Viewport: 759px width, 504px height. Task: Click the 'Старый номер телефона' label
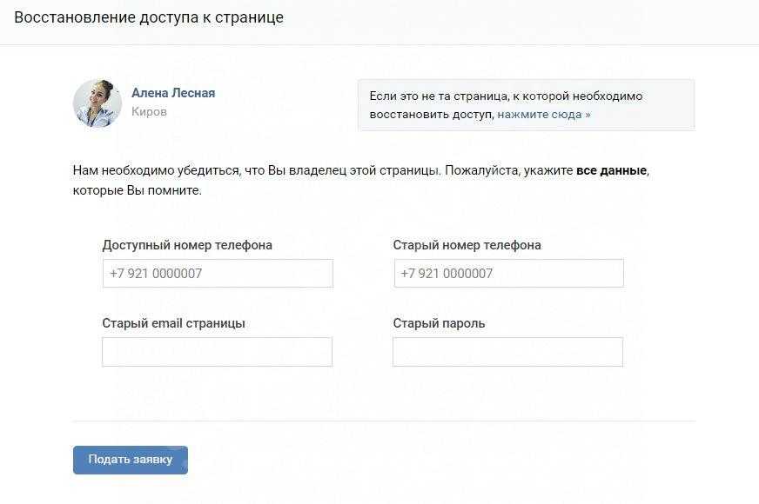(467, 245)
